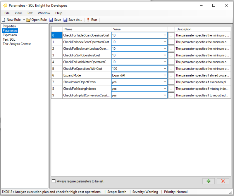Click ellipsis button for ExpandMode row
The image size is (234, 196).
171,75
